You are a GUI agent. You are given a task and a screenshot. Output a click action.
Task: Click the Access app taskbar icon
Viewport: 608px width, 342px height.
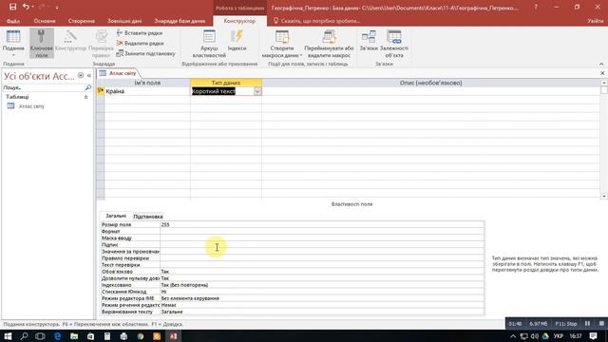173,336
